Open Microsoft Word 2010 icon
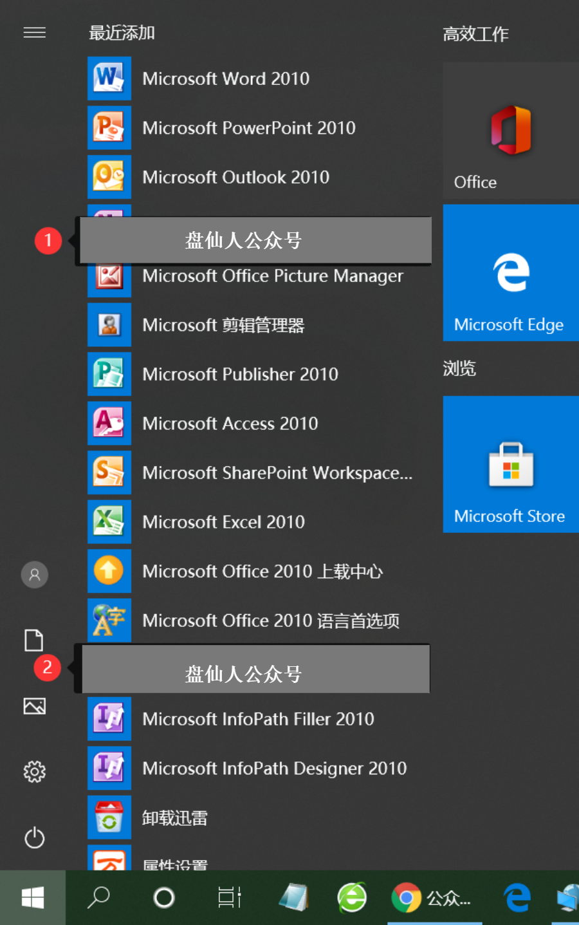Viewport: 579px width, 925px height. [109, 79]
